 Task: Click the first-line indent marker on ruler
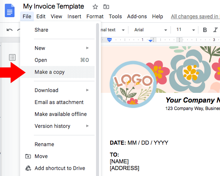click(x=109, y=38)
